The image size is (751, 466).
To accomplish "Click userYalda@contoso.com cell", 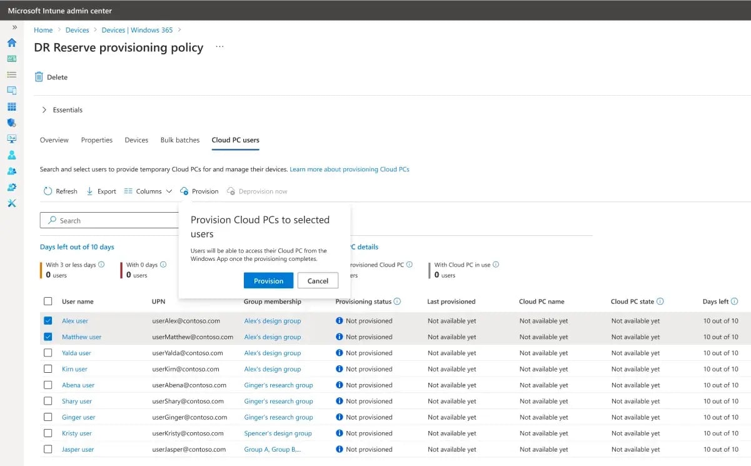I will tap(188, 353).
